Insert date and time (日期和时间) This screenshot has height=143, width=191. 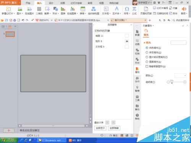160,13
